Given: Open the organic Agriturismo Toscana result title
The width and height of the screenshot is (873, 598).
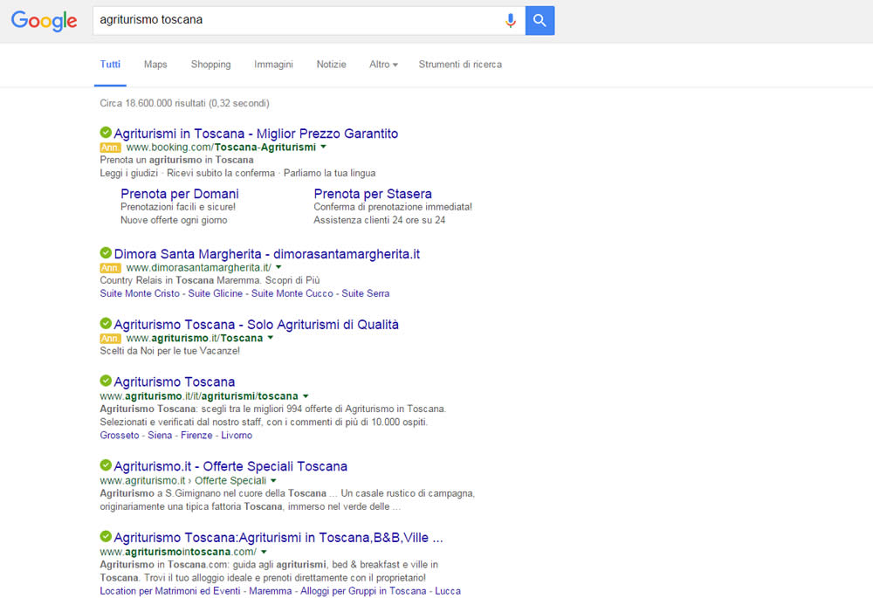Looking at the screenshot, I should [175, 382].
